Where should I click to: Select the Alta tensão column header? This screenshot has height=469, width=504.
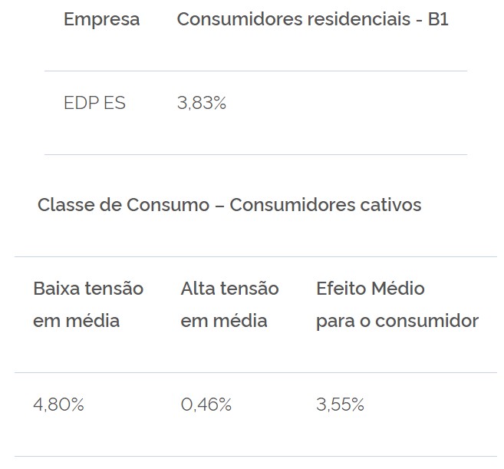click(x=229, y=288)
